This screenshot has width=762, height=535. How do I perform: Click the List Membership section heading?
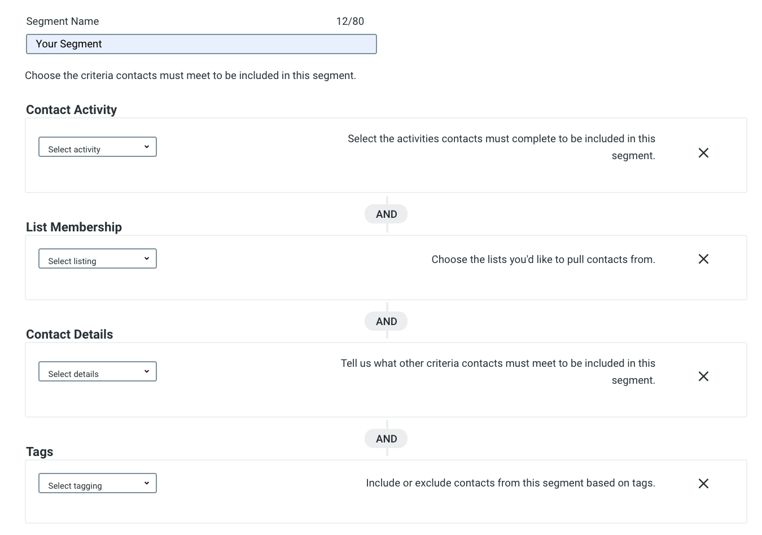coord(73,227)
